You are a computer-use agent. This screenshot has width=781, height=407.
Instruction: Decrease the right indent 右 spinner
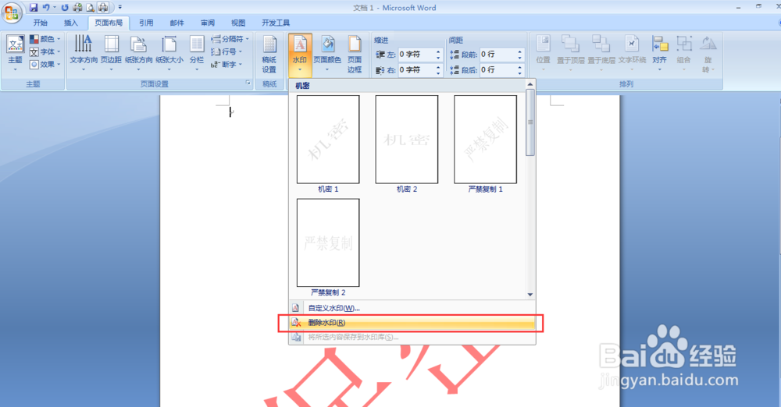438,73
